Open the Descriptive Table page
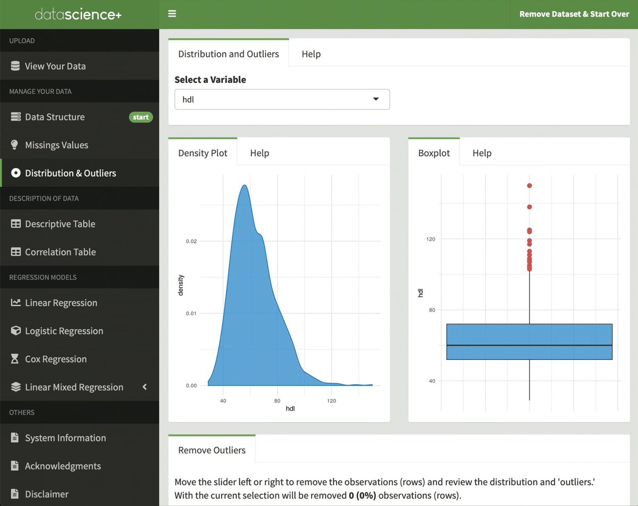 [x=80, y=224]
